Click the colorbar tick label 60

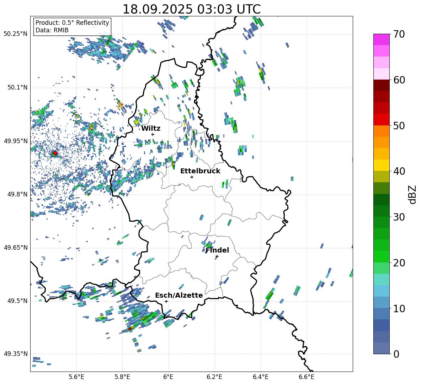tap(399, 80)
